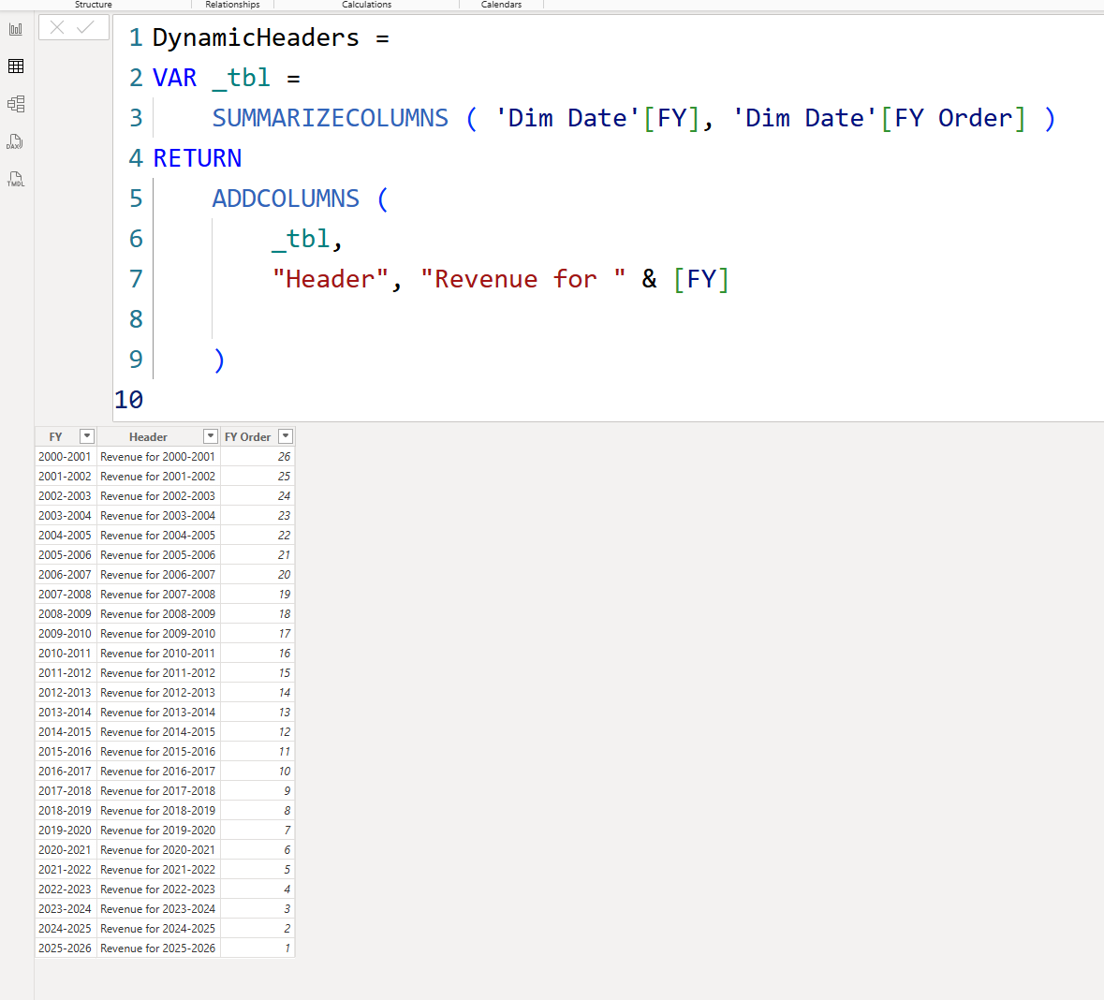Screen dimensions: 1104x1000
Task: Open DAX query view icon
Action: pyautogui.click(x=16, y=141)
